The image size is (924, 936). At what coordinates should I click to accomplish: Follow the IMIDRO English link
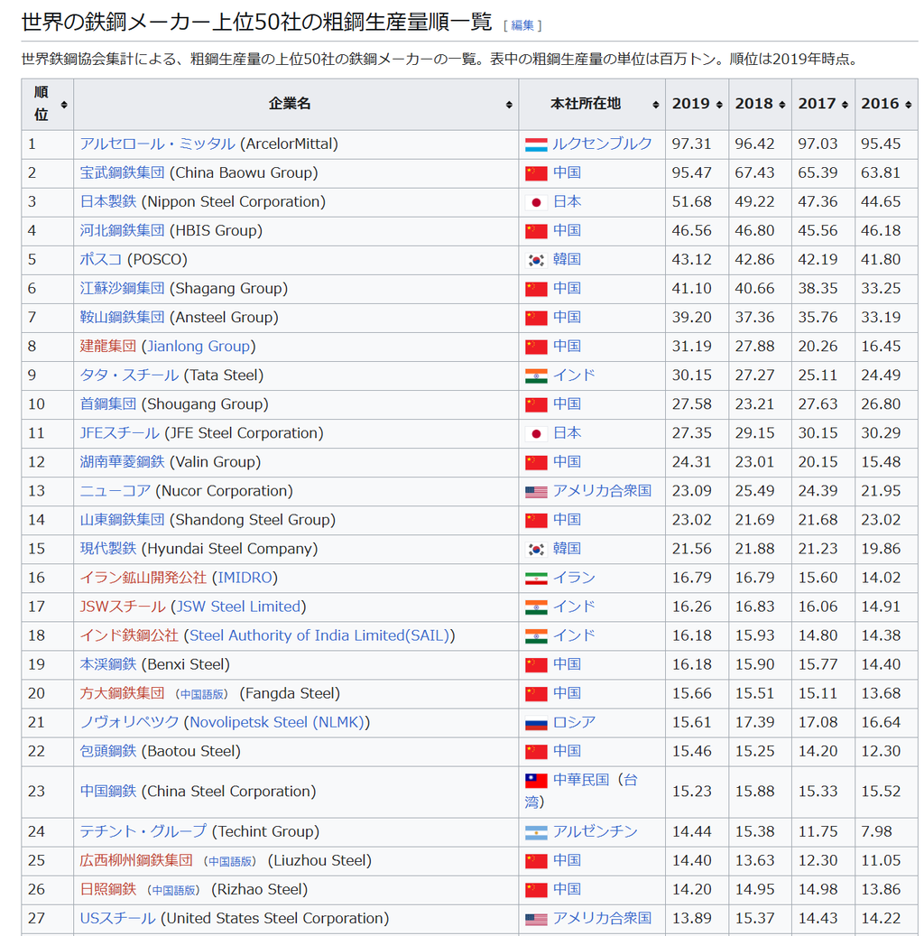[x=245, y=579]
